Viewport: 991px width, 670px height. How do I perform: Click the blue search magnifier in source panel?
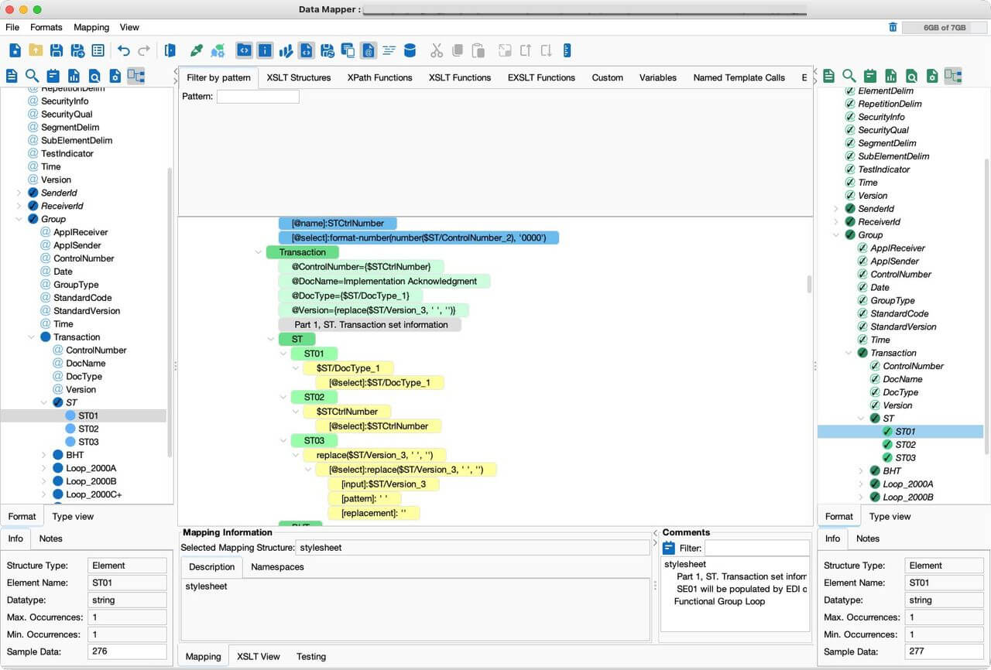pyautogui.click(x=32, y=76)
